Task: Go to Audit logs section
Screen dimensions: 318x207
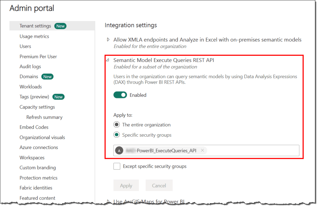Action: click(x=30, y=67)
